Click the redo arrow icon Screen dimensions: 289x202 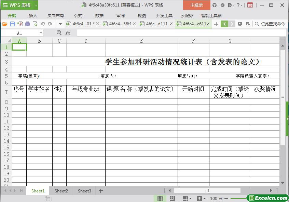click(x=50, y=24)
